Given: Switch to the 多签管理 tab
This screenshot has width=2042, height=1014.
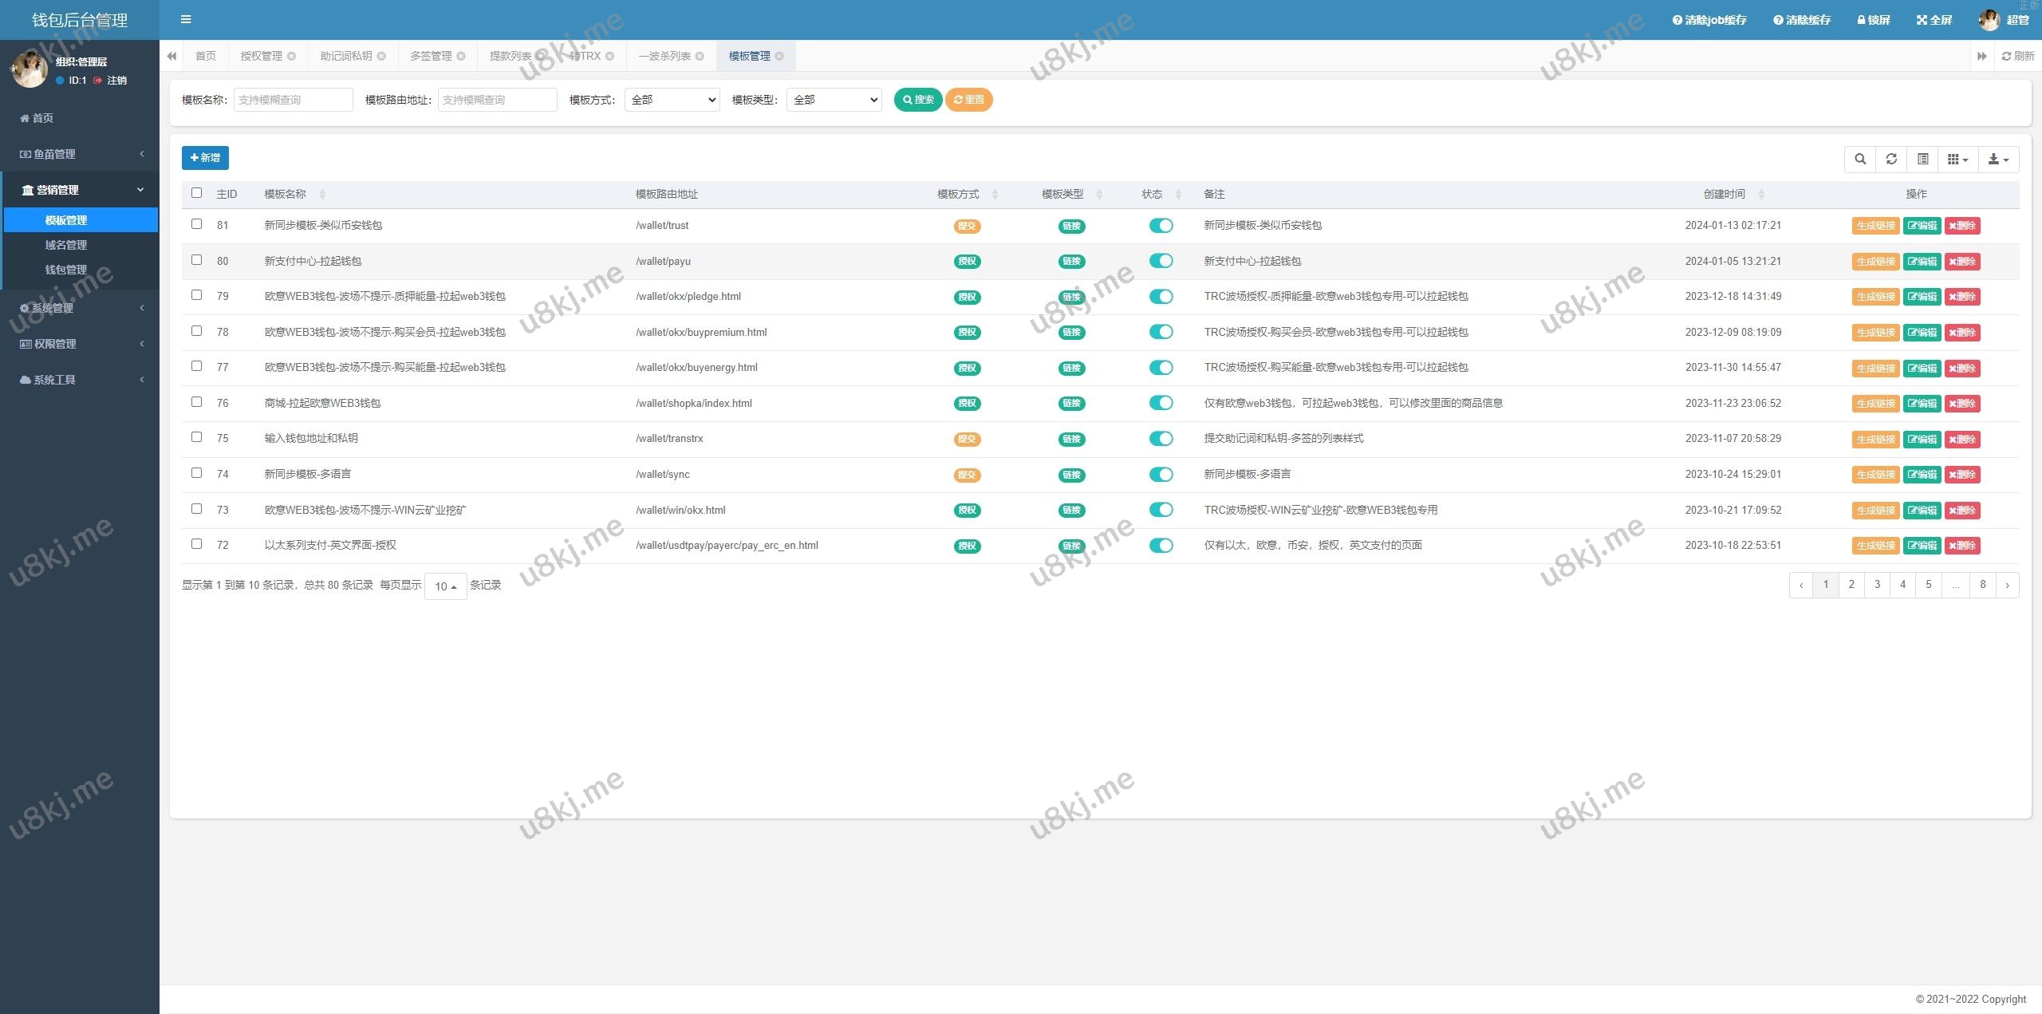Looking at the screenshot, I should (x=431, y=56).
